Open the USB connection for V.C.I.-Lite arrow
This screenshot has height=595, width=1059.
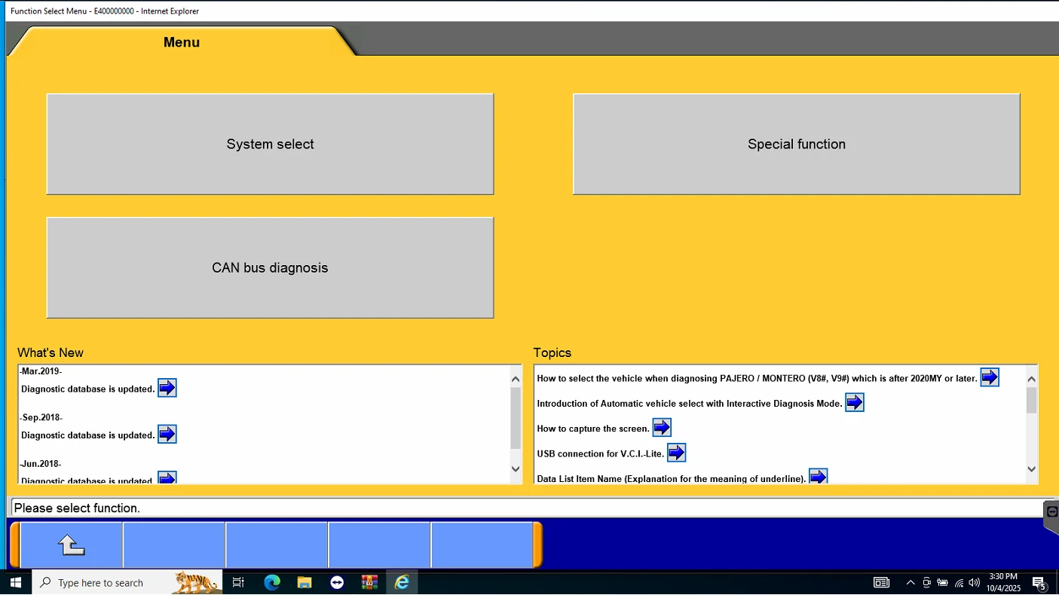click(676, 453)
